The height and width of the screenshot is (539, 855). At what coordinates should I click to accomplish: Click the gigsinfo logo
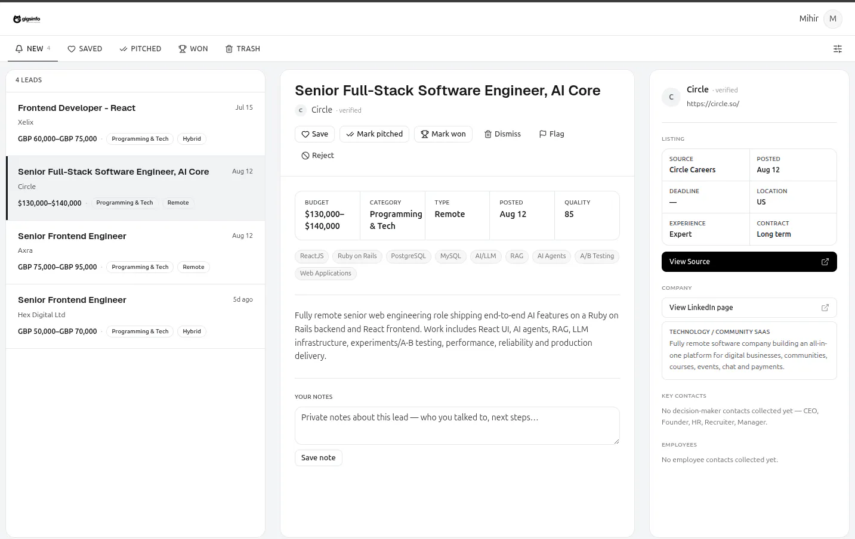point(27,19)
